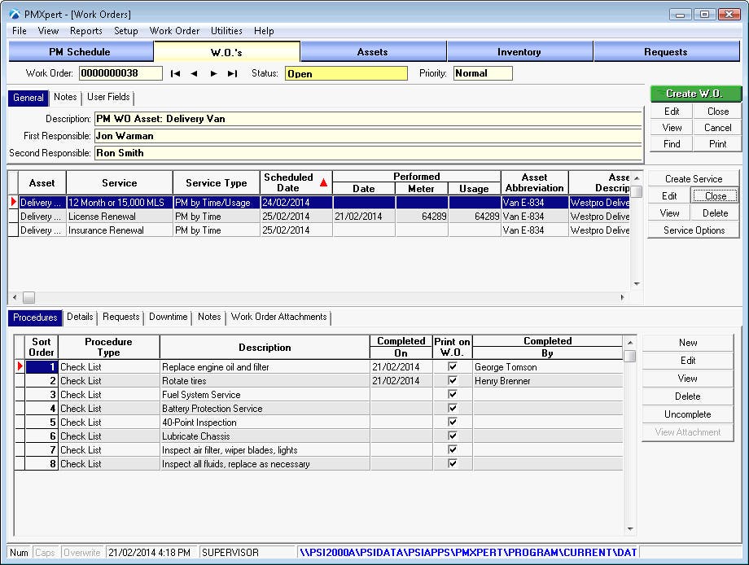749x565 pixels.
Task: Go to the first work order record
Action: pyautogui.click(x=175, y=73)
